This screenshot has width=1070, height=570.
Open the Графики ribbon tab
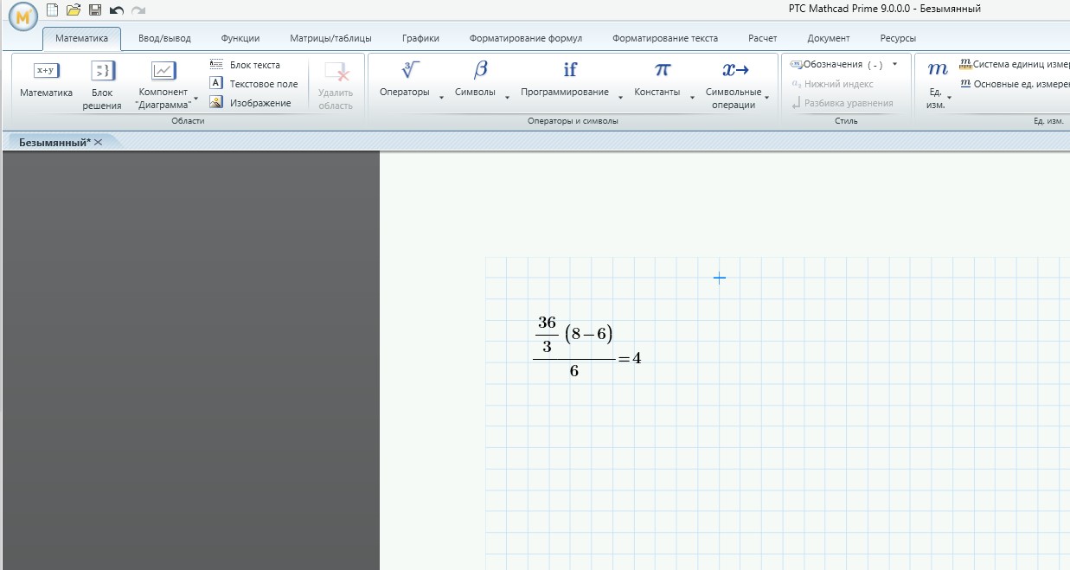coord(420,38)
